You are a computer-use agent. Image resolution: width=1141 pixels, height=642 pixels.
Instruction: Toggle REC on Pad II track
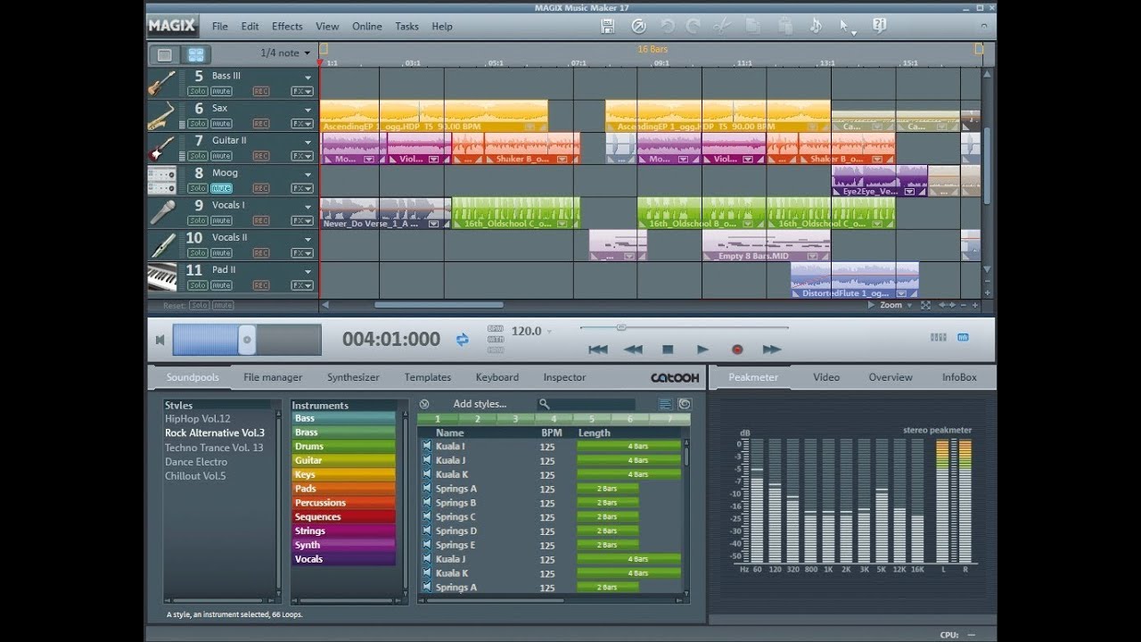260,285
